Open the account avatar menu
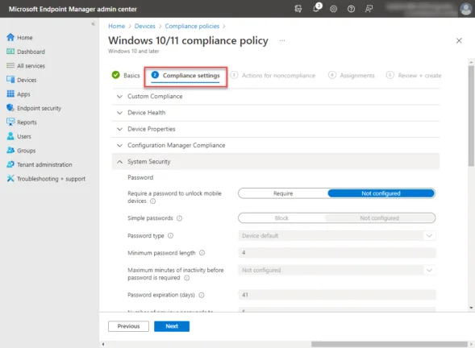Screen dimensions: 475x348 tap(465, 9)
